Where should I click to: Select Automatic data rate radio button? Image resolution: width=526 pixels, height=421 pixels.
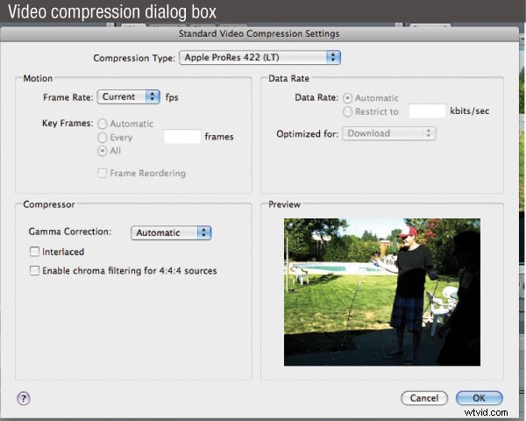click(x=347, y=98)
